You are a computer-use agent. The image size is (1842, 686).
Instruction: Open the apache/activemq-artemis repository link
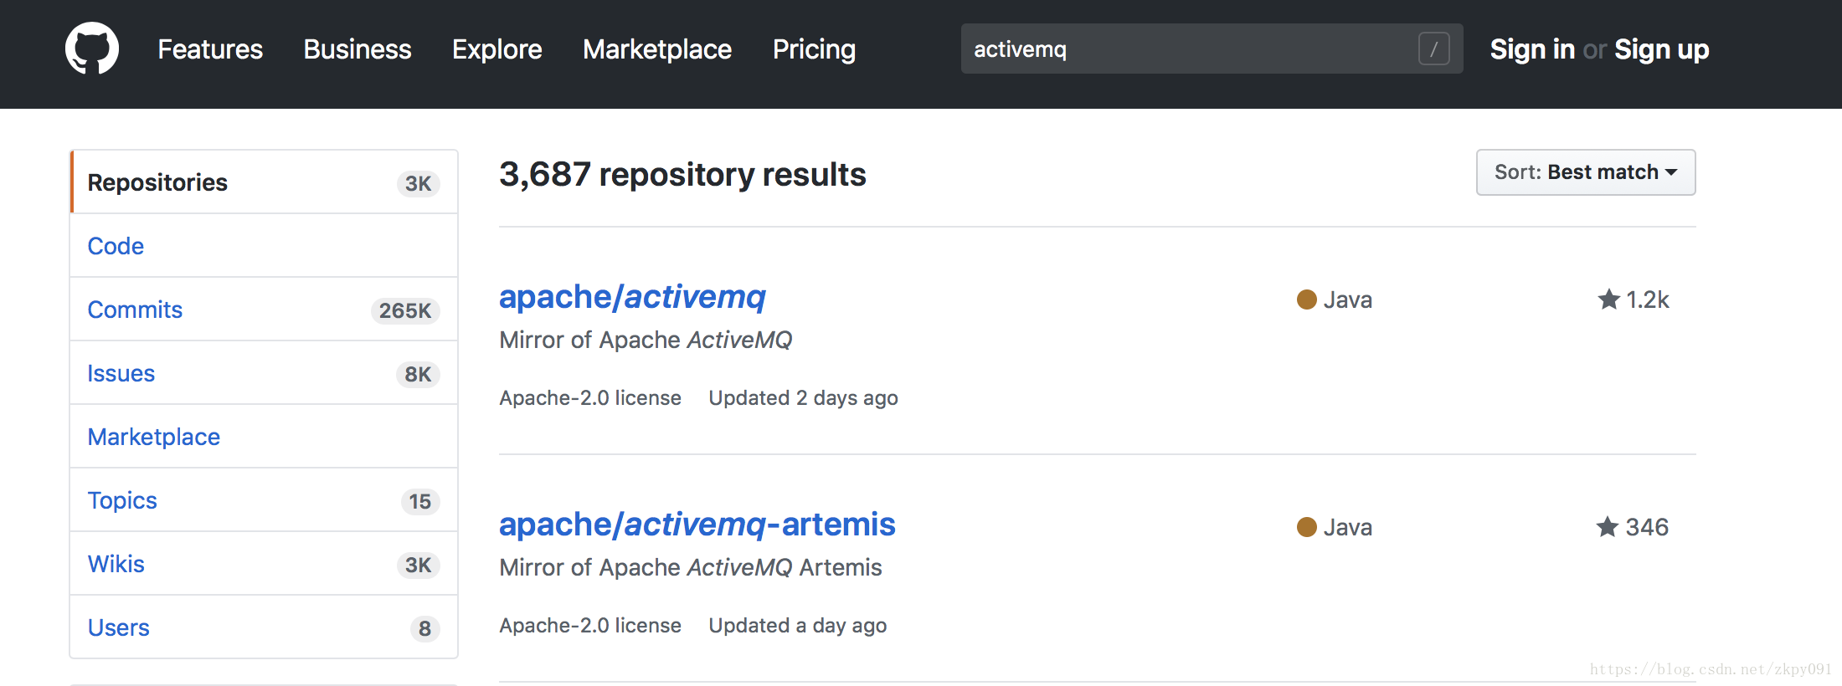[x=697, y=525]
